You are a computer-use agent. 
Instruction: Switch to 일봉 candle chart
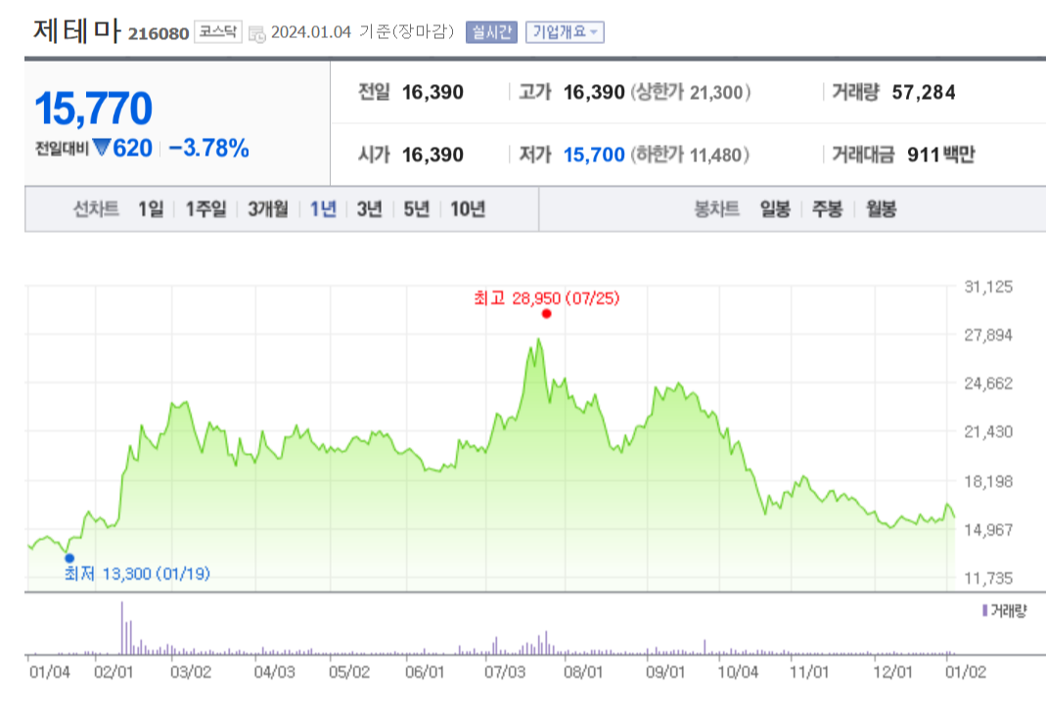coord(775,209)
